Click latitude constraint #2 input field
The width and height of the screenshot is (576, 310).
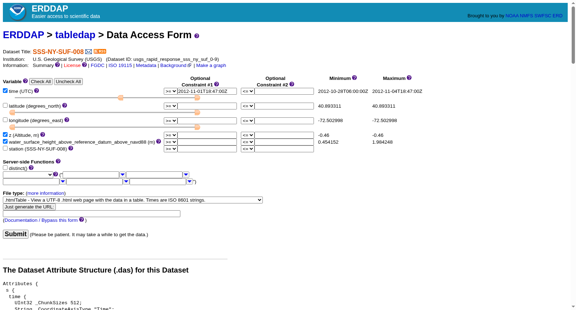[x=284, y=106]
